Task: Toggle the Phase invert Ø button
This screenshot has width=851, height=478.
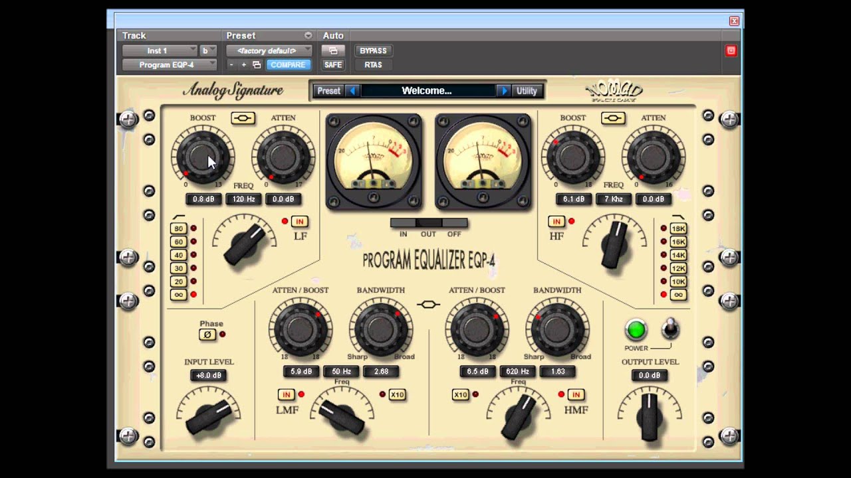Action: (x=207, y=335)
